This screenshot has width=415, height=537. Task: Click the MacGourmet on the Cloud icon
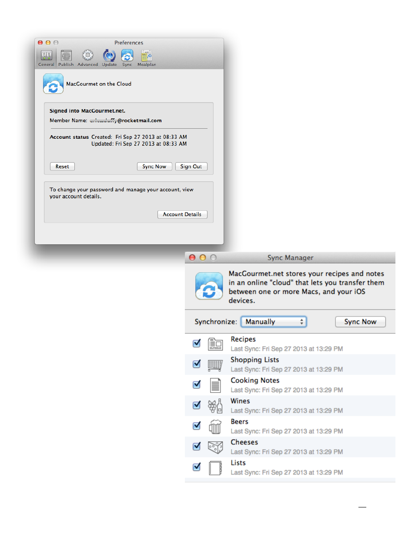[53, 84]
